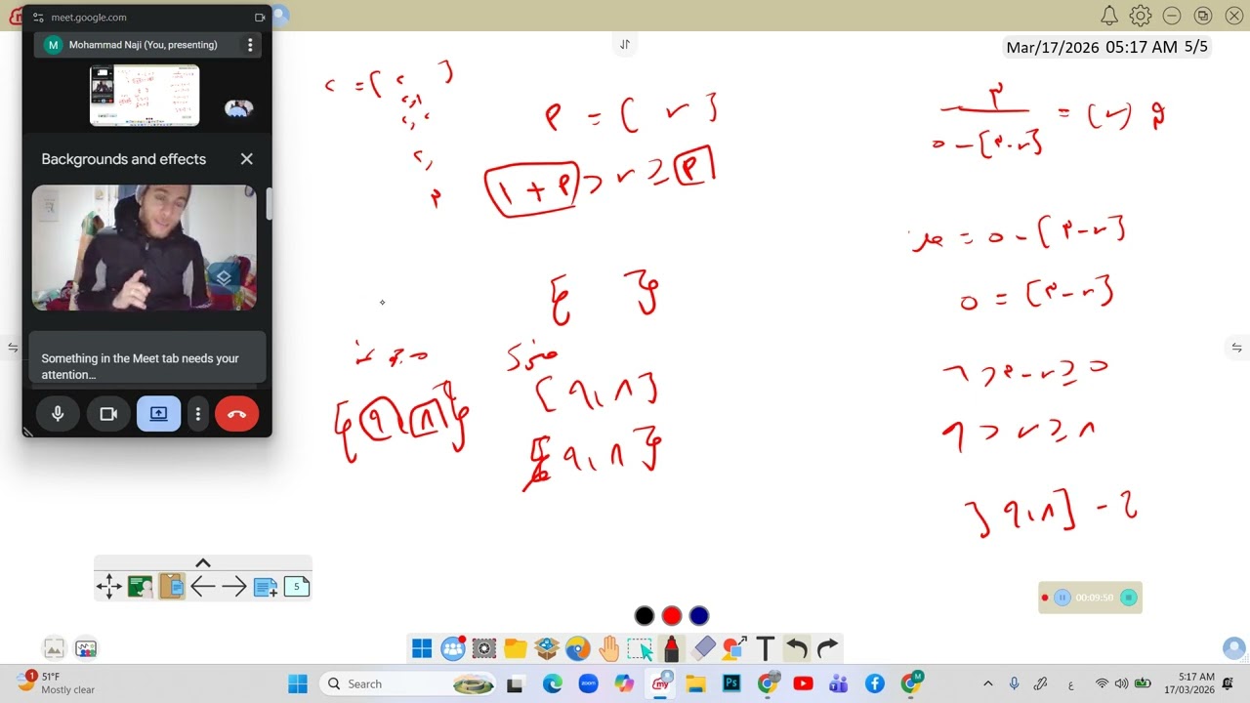Screen dimensions: 1250x703
Task: Open the Windows Start menu
Action: 298,683
